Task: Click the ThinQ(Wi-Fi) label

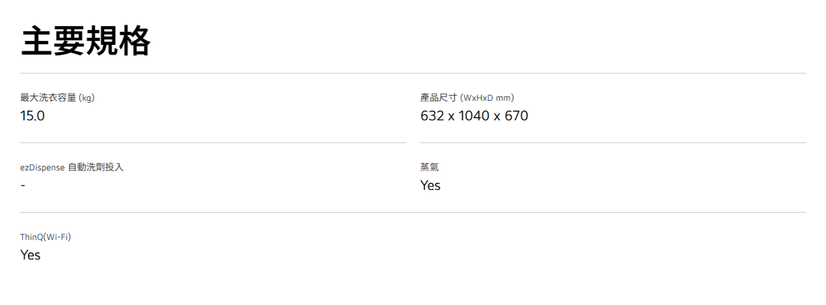Action: coord(45,237)
